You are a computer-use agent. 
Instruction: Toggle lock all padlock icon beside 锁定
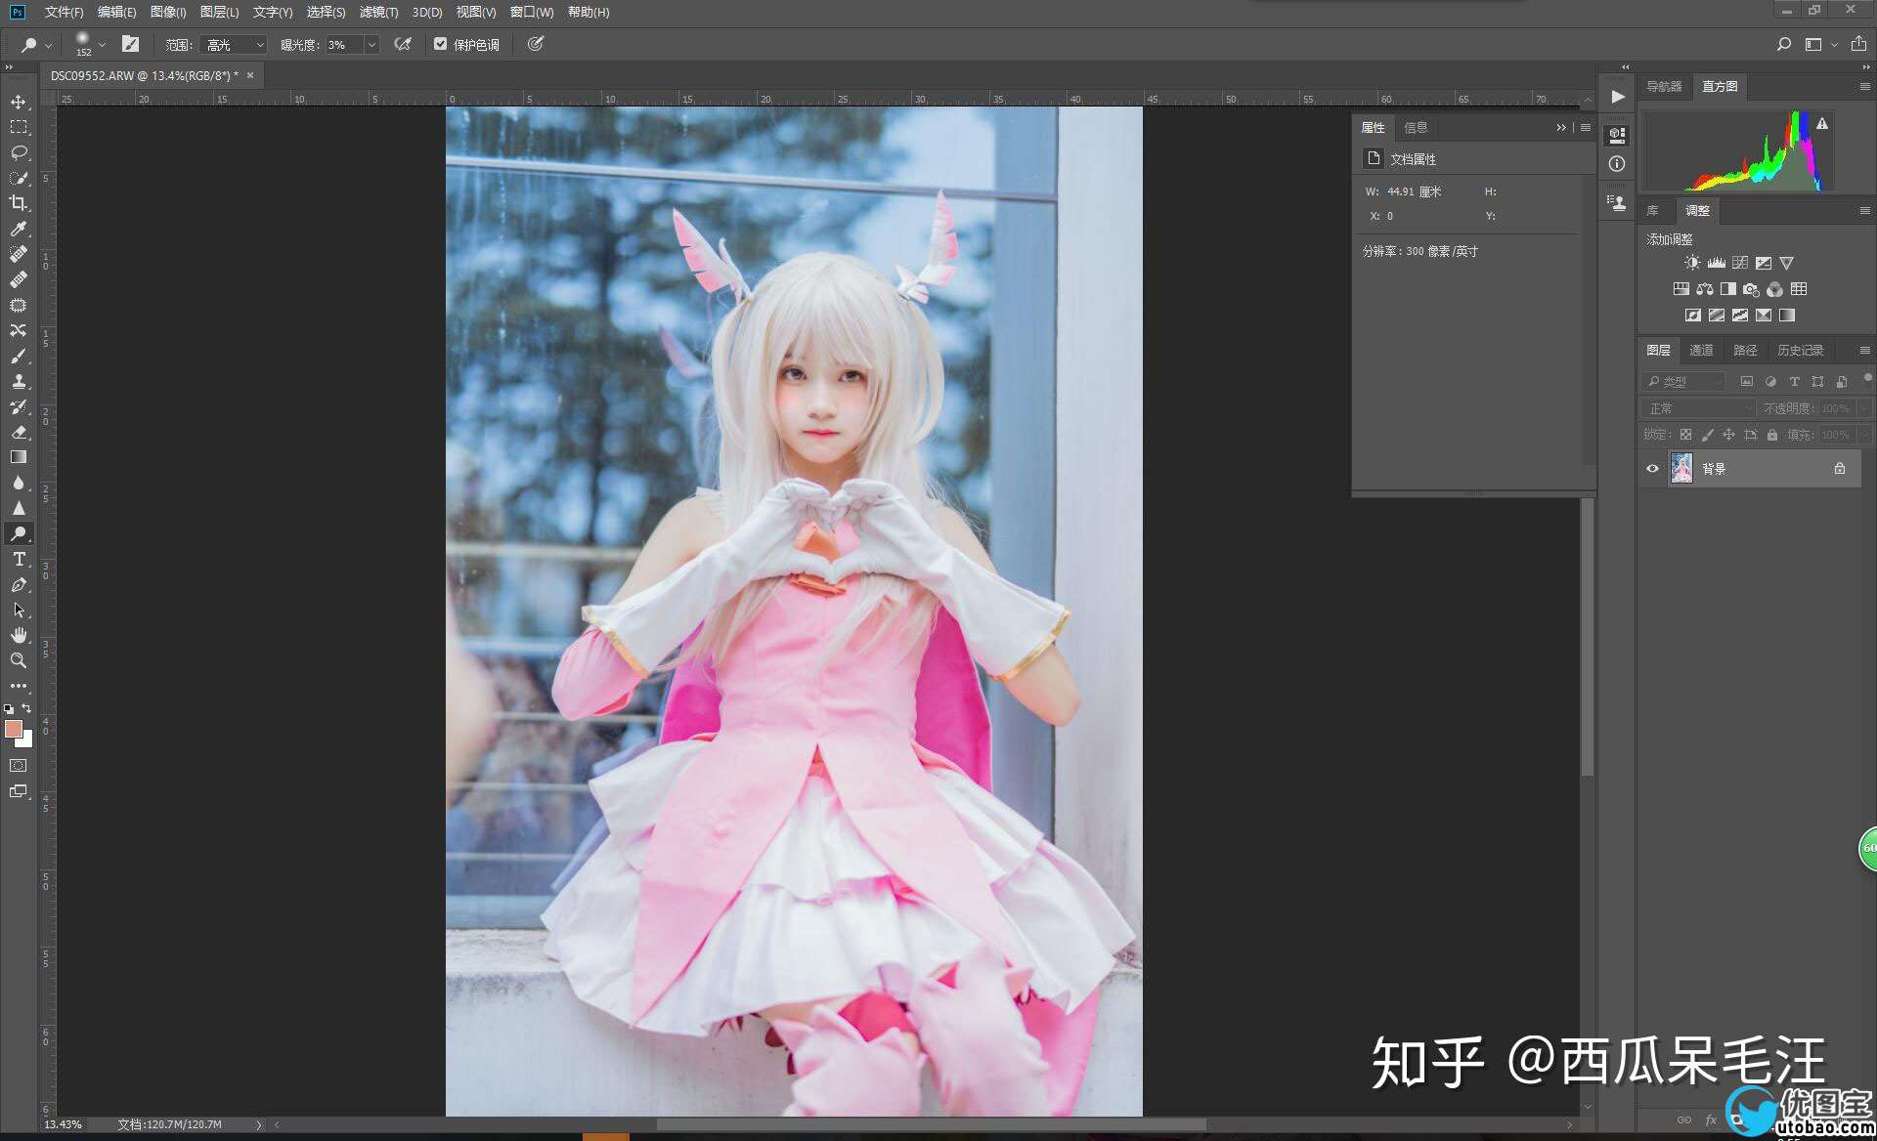(1772, 435)
